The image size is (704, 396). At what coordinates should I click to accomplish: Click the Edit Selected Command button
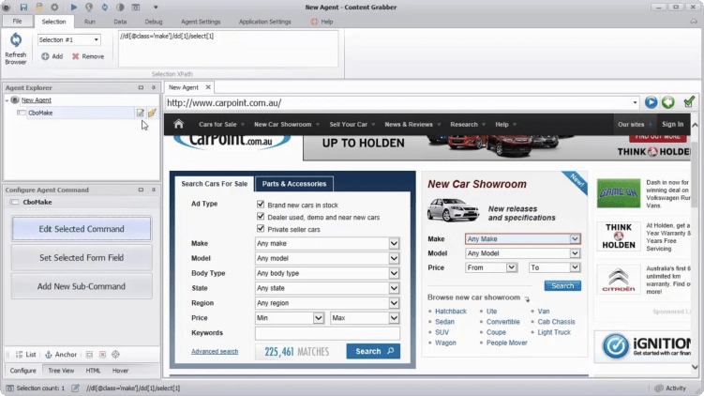(x=81, y=228)
